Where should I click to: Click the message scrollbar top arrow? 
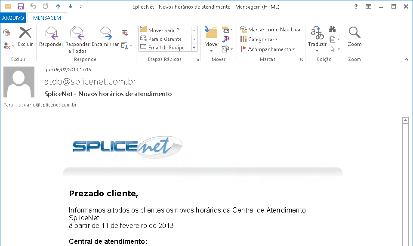405,121
